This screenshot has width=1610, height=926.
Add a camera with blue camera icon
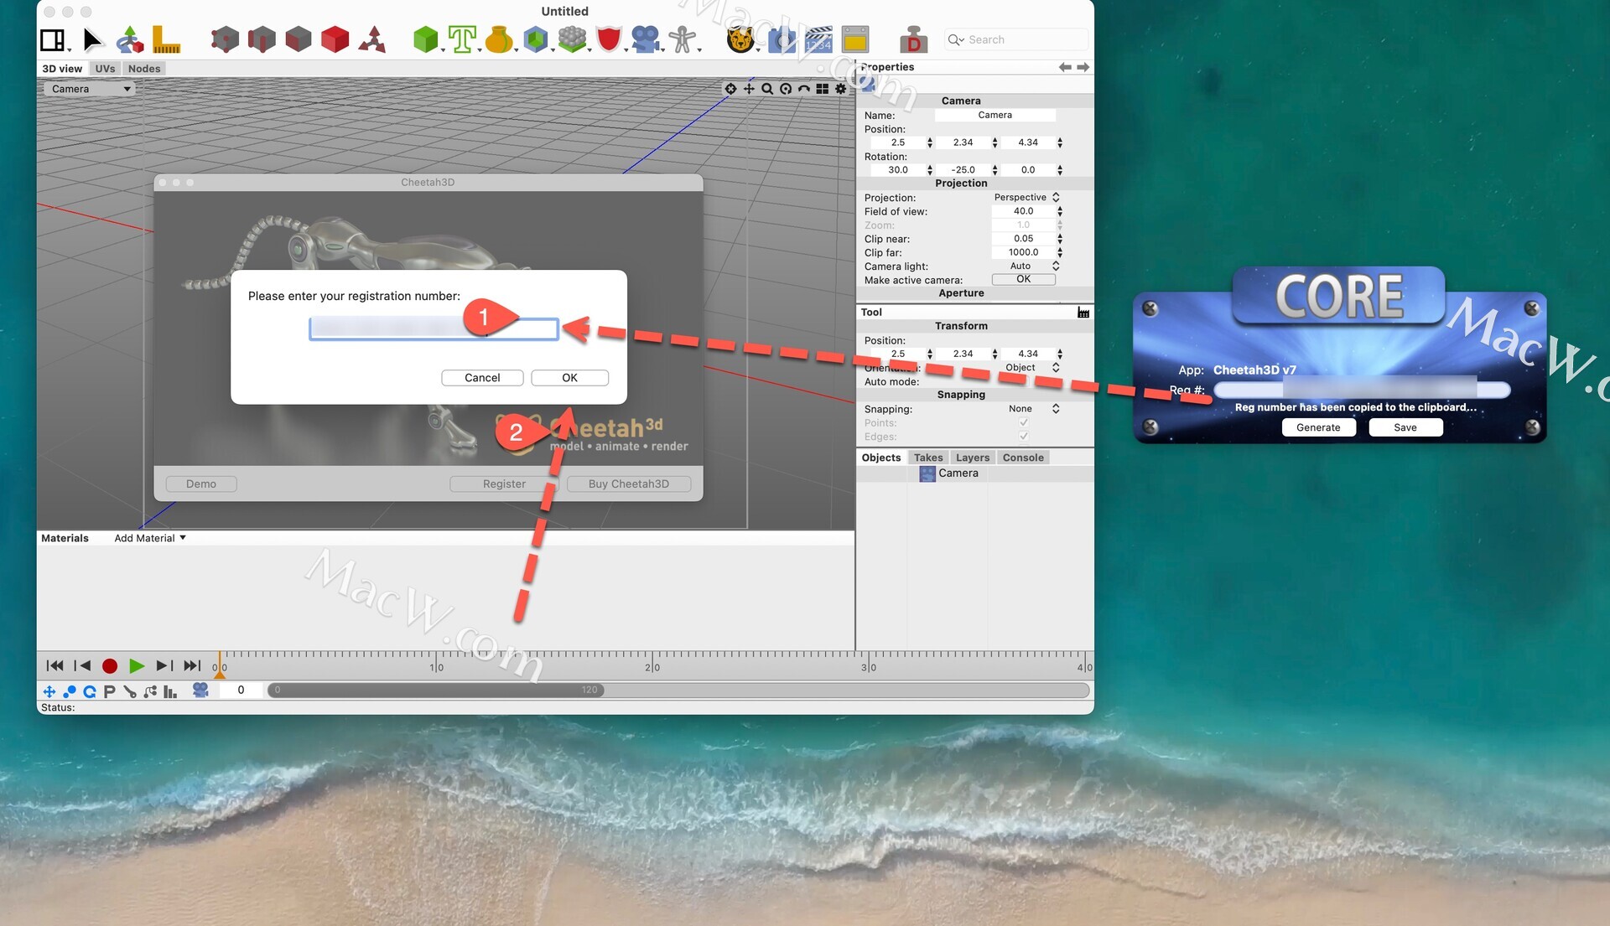point(646,39)
